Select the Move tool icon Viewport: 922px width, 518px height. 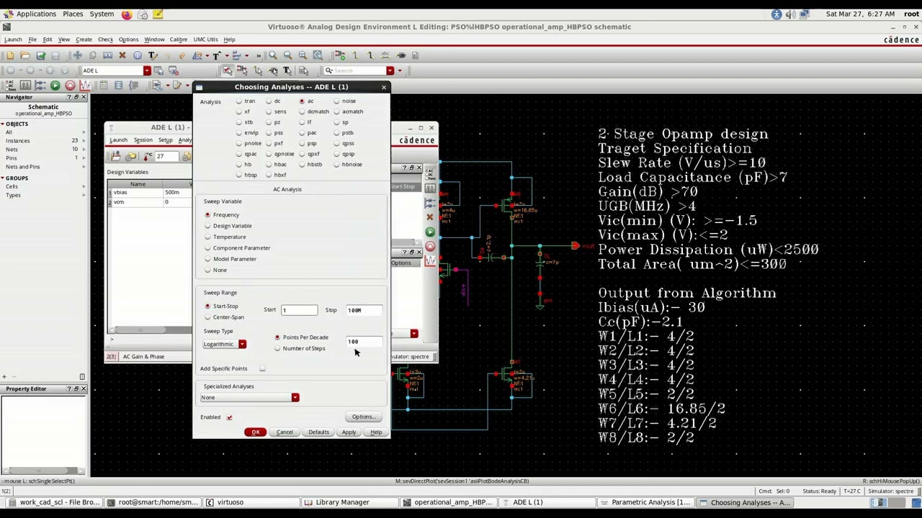pyautogui.click(x=76, y=55)
